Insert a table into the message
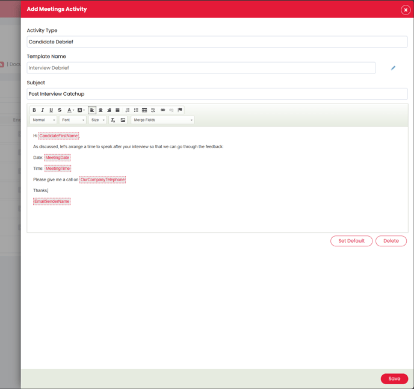The width and height of the screenshot is (414, 389). click(144, 110)
